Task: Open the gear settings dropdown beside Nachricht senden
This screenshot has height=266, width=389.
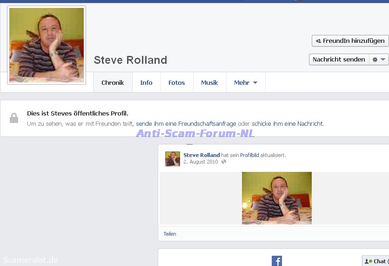Action: pyautogui.click(x=379, y=60)
